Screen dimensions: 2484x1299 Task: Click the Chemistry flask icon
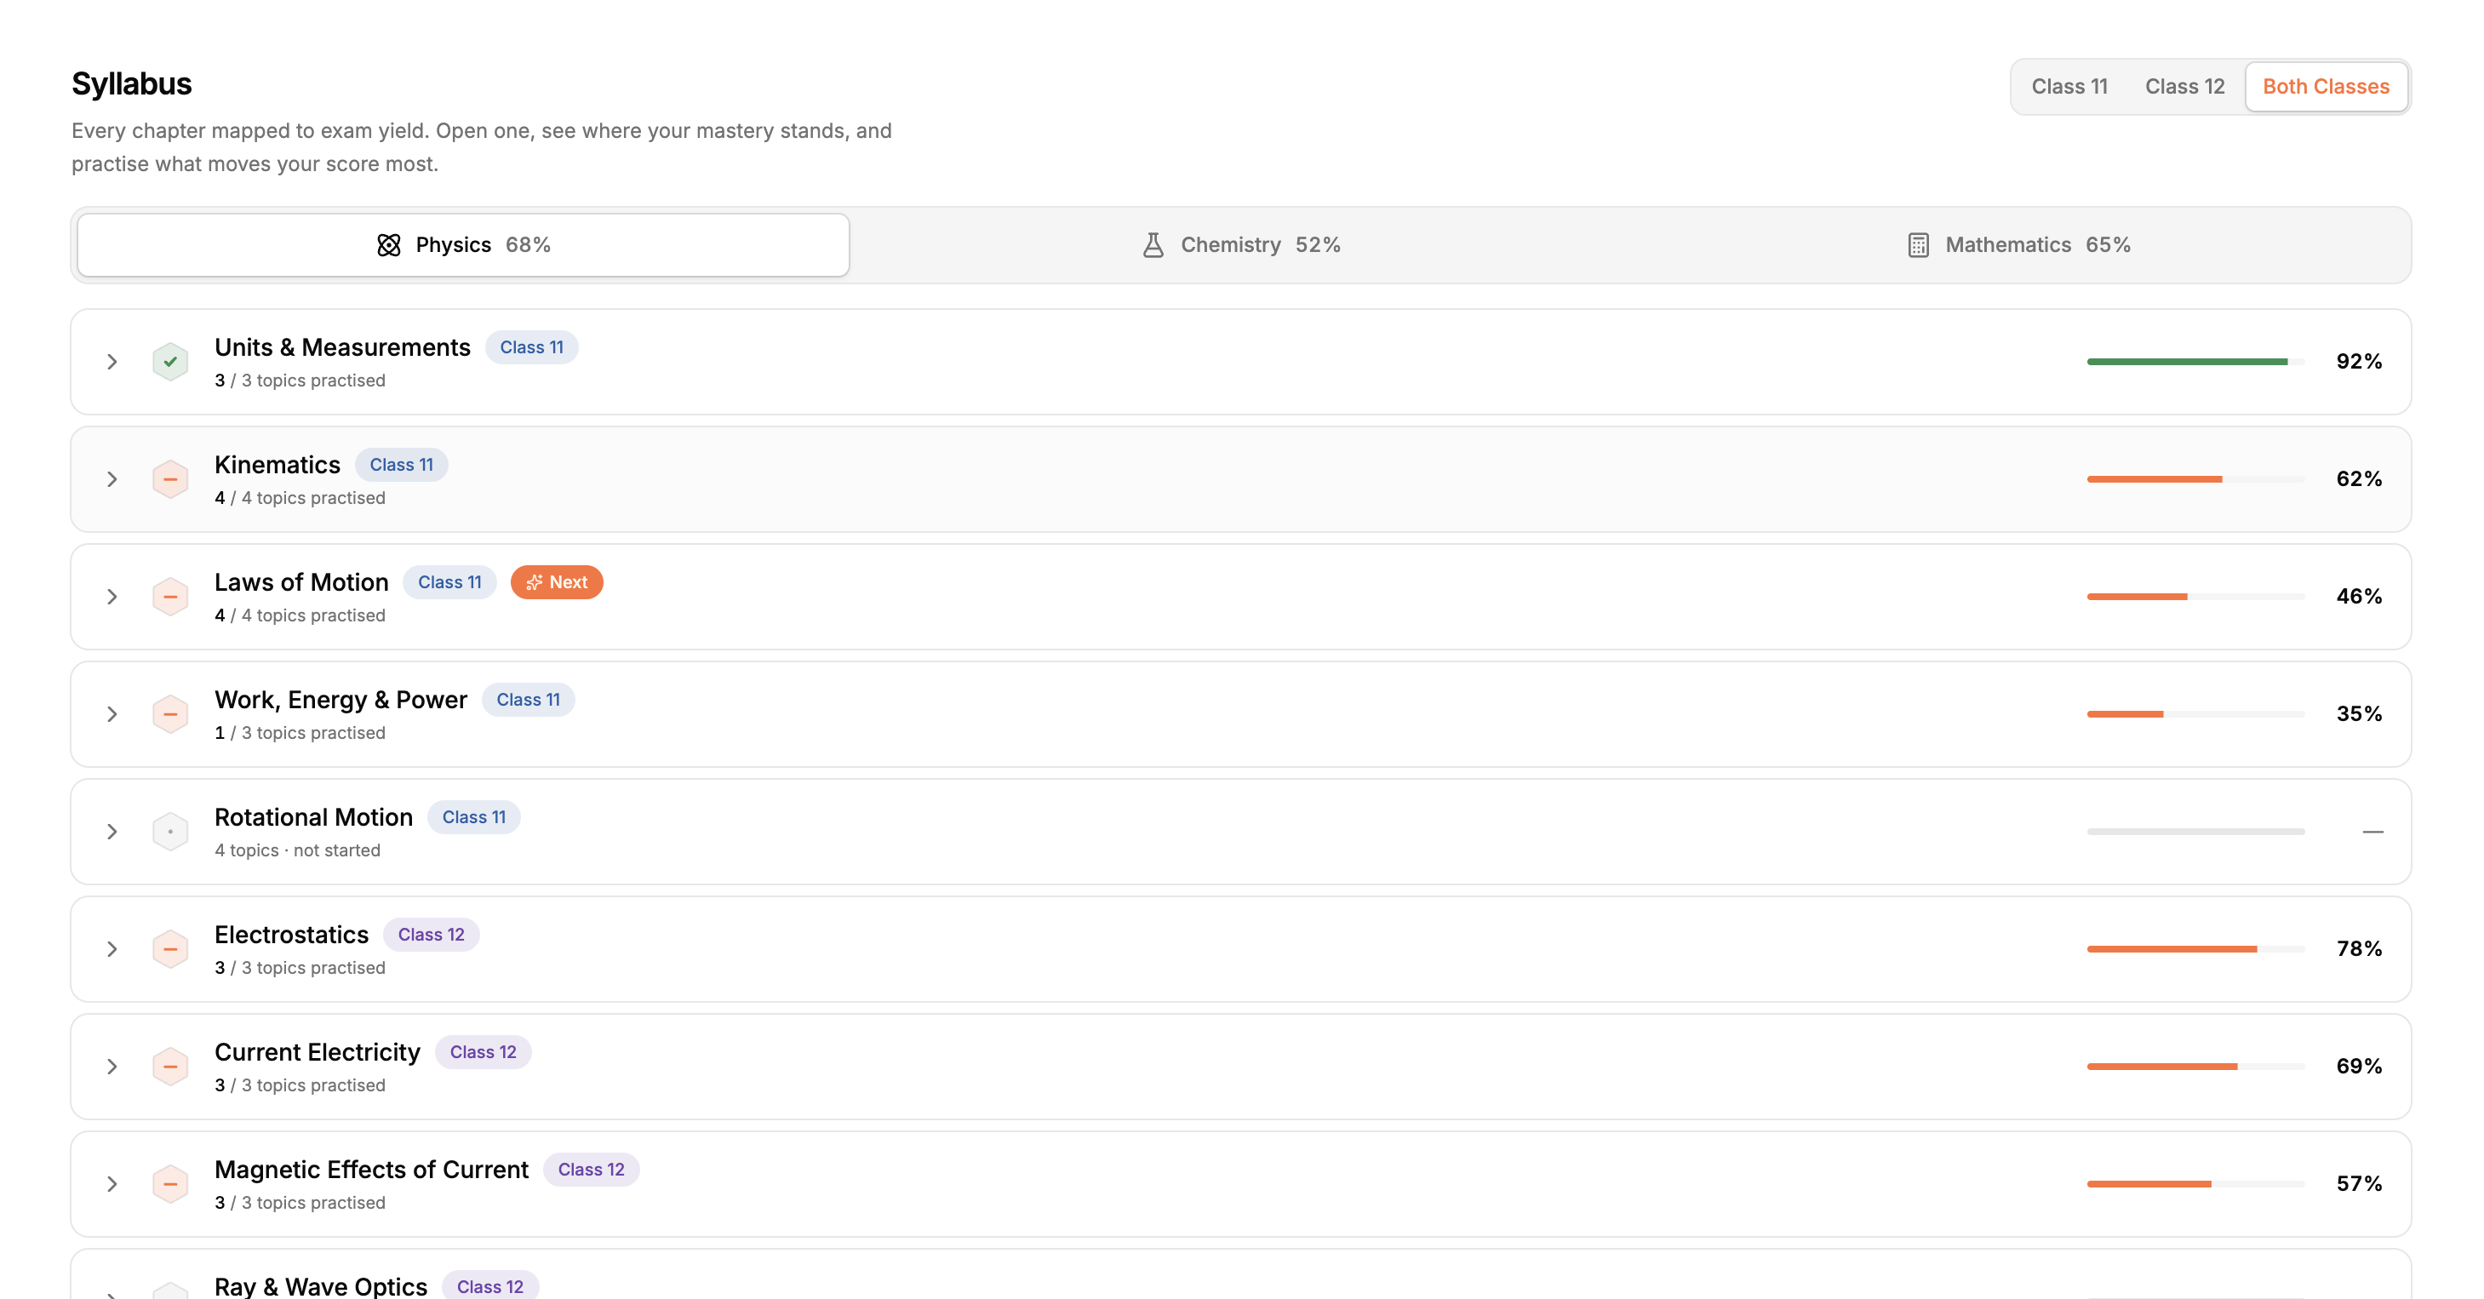(1153, 245)
